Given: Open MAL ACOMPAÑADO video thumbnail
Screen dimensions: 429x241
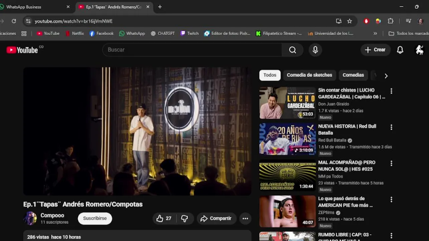Looking at the screenshot, I should pyautogui.click(x=287, y=175).
